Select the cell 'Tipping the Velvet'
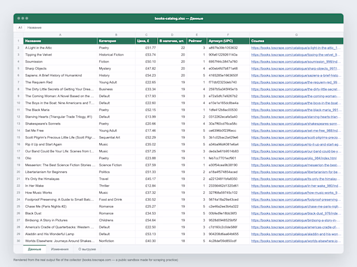This screenshot has height=267, width=357. (x=60, y=55)
